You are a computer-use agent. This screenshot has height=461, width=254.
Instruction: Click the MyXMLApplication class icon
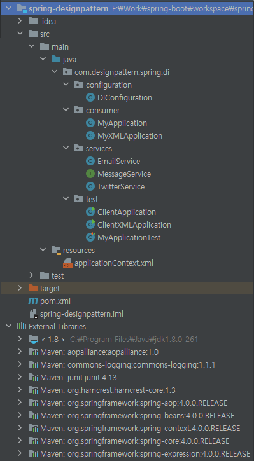click(90, 136)
